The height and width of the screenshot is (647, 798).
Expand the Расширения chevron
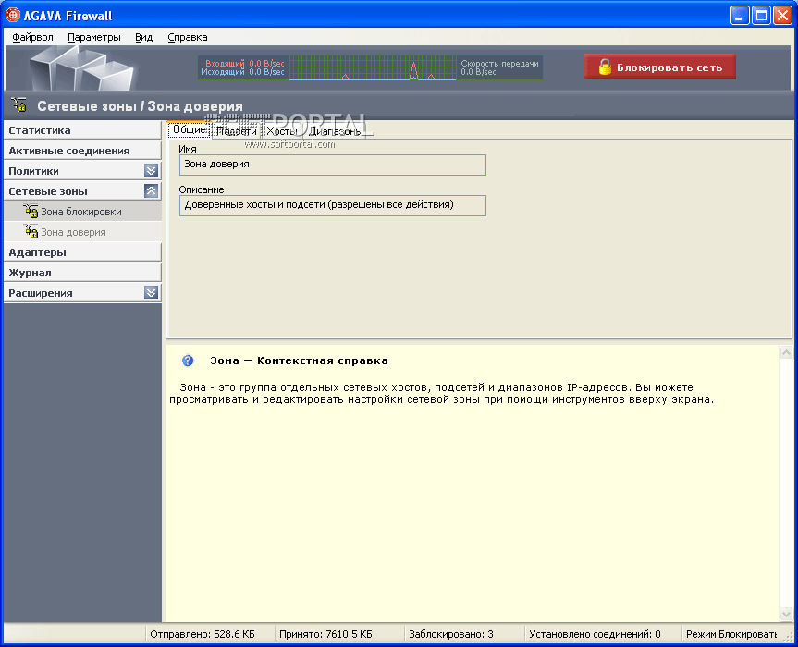coord(151,293)
